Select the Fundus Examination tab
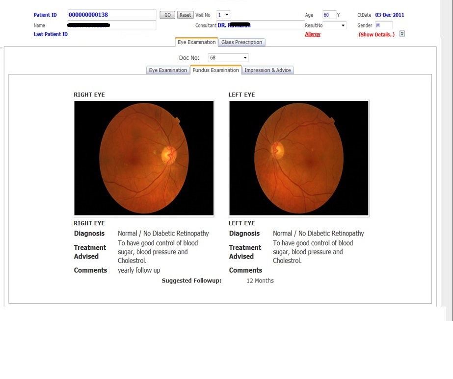Image resolution: width=453 pixels, height=379 pixels. pos(216,70)
